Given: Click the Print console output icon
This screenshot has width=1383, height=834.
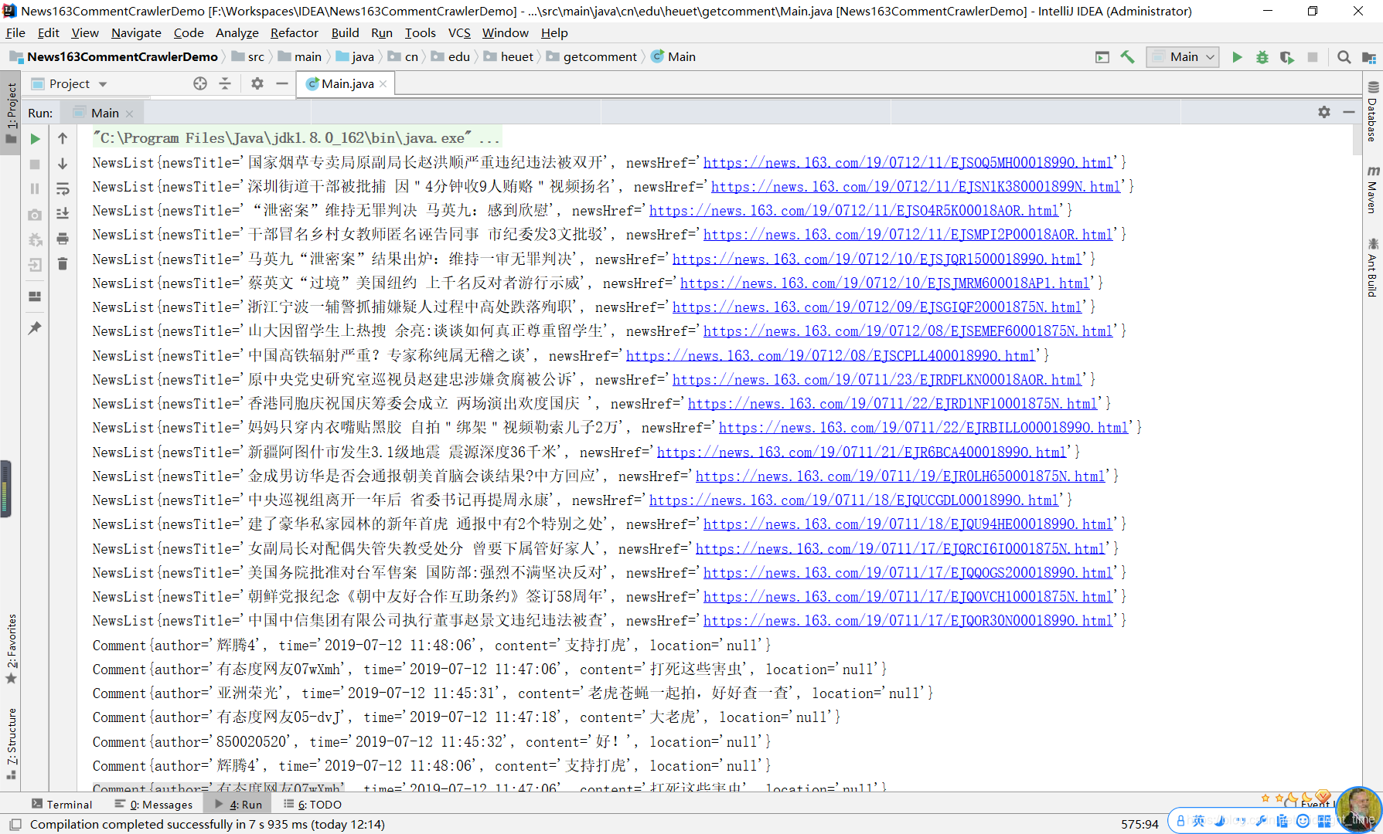Looking at the screenshot, I should click(x=63, y=239).
